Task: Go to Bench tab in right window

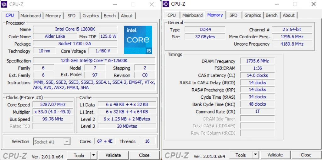Action: tap(271, 15)
